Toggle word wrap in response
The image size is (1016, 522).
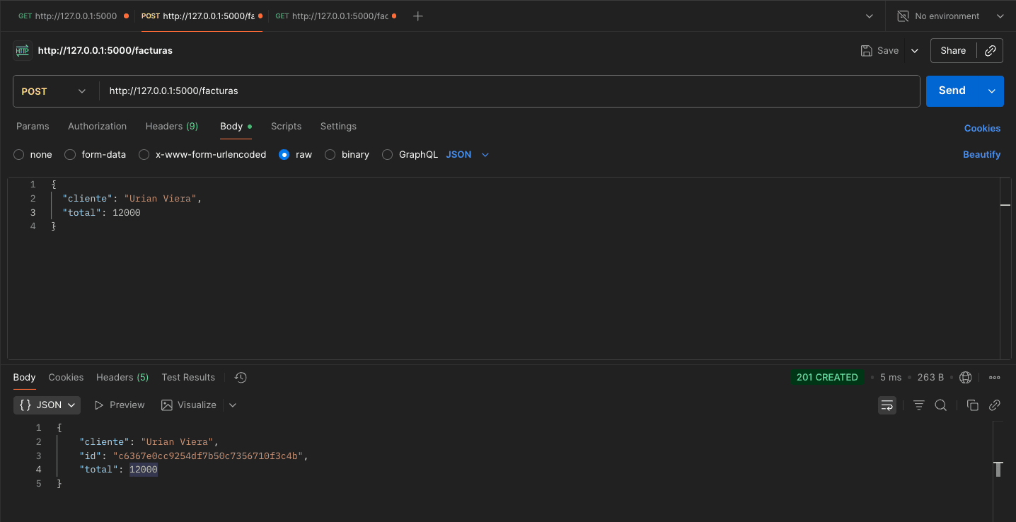pyautogui.click(x=887, y=405)
